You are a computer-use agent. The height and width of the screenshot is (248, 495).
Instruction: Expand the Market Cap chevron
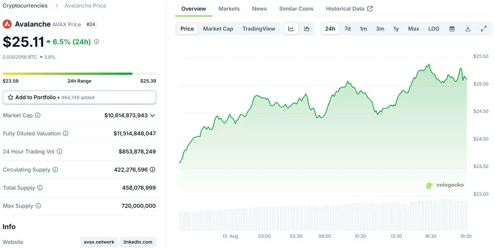152,116
